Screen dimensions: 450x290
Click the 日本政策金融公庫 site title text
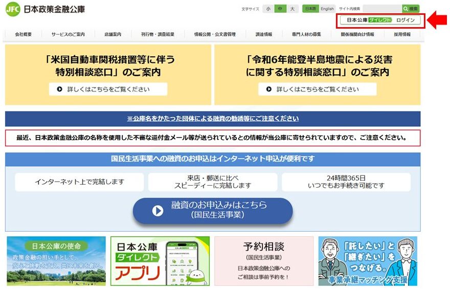54,9
